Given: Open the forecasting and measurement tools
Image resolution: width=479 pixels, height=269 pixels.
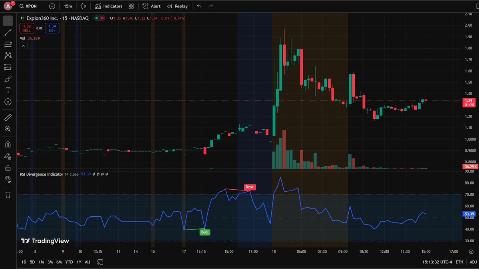Looking at the screenshot, I should tap(8, 67).
